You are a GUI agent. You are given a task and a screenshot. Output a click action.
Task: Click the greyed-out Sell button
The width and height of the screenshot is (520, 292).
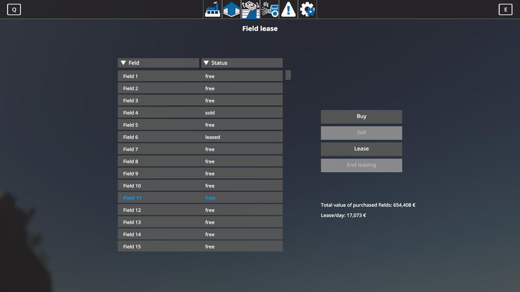coord(361,133)
